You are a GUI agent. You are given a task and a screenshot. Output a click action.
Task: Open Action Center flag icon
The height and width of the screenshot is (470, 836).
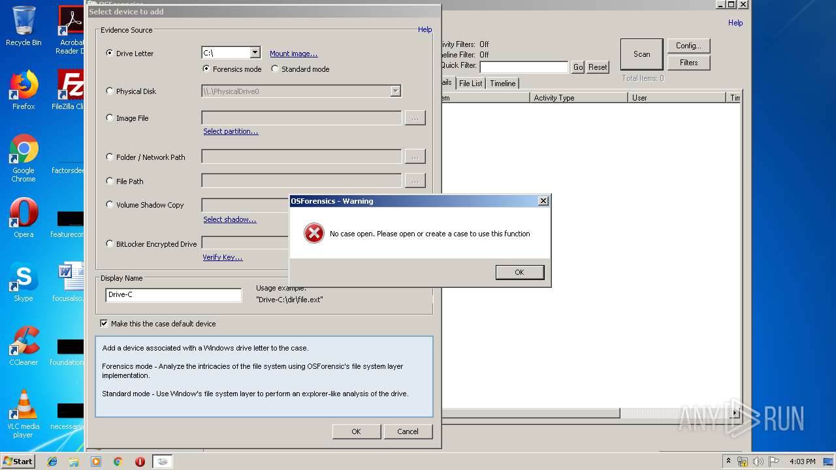(x=773, y=462)
